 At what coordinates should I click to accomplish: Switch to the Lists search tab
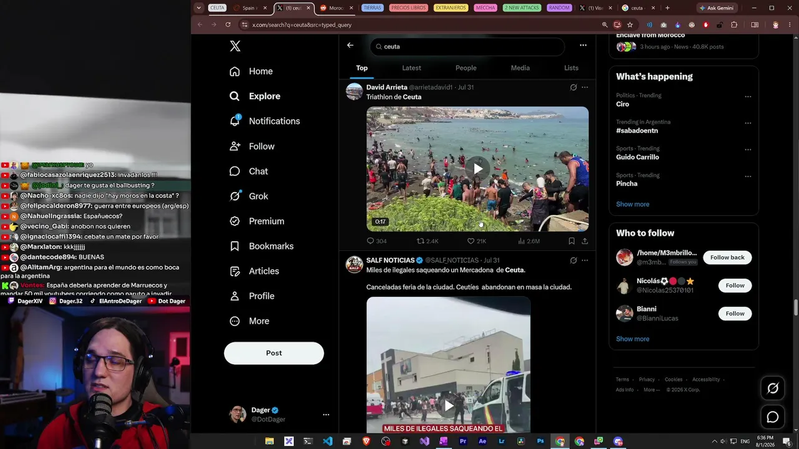click(571, 68)
